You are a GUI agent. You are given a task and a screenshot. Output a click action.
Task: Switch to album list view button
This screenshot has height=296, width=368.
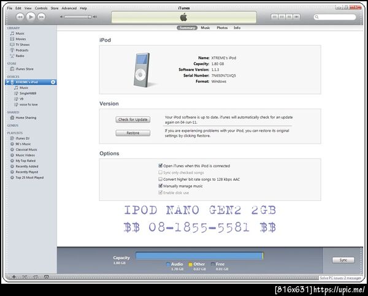pos(282,17)
